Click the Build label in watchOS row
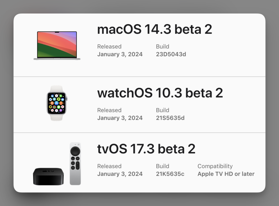279x206 pixels. click(x=163, y=110)
